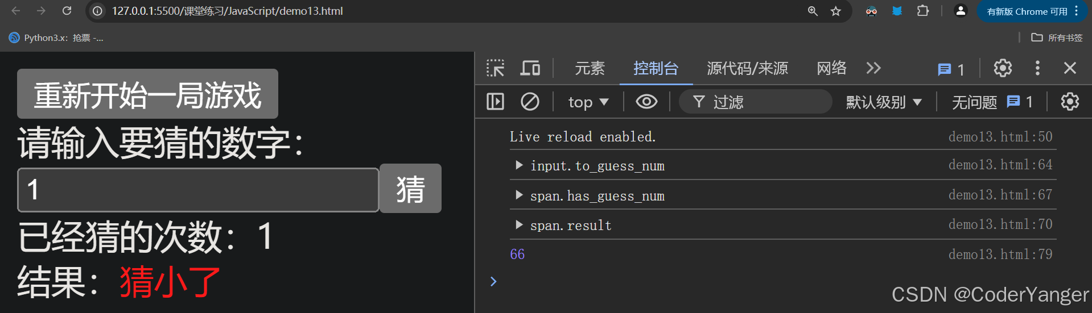
Task: Click the 重新开始一局游戏 button
Action: click(x=147, y=94)
